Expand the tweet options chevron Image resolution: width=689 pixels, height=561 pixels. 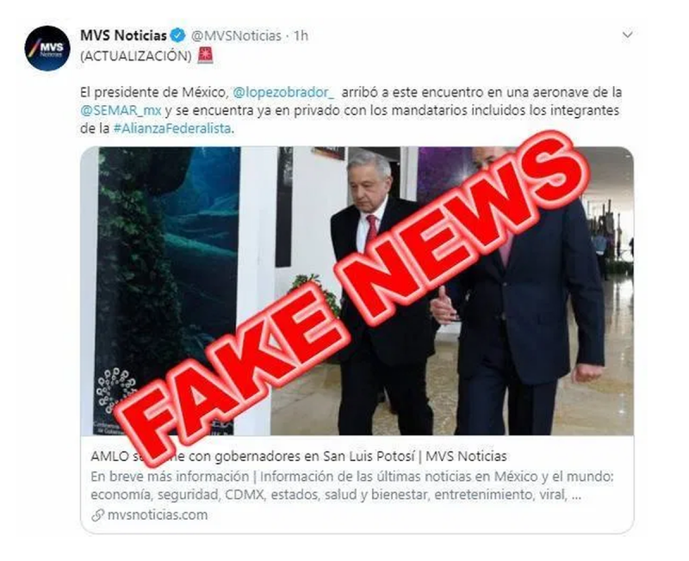tap(628, 34)
